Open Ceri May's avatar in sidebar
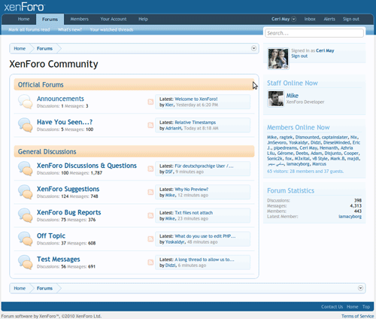 pyautogui.click(x=278, y=59)
